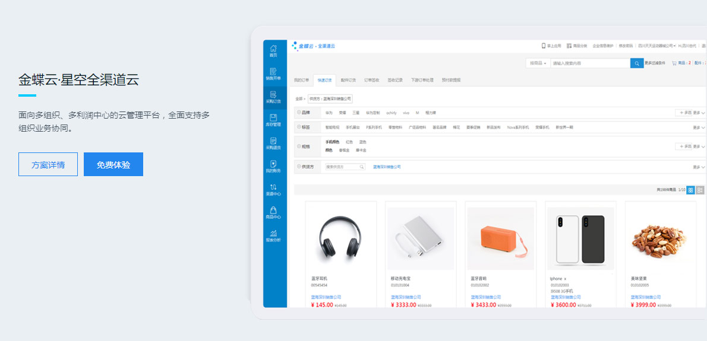
Task: Switch to the 快速订货 tab
Action: point(324,80)
